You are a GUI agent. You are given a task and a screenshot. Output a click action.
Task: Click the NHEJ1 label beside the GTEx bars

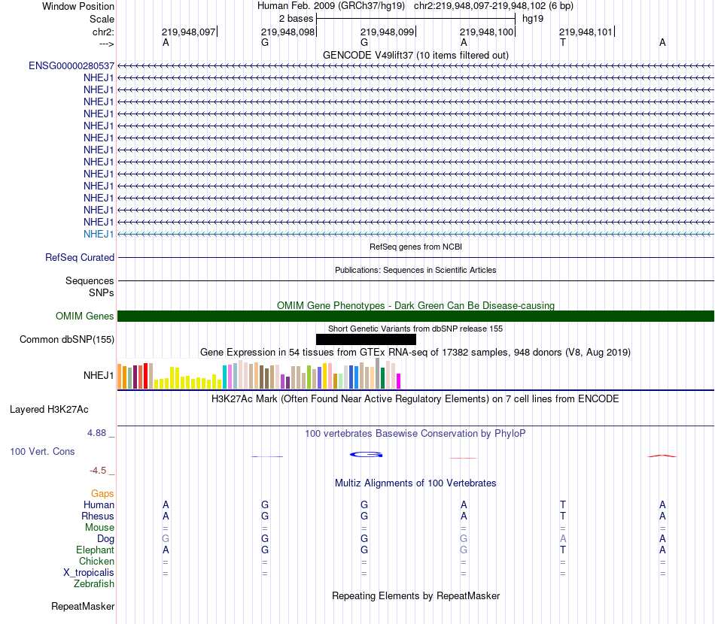pyautogui.click(x=99, y=375)
